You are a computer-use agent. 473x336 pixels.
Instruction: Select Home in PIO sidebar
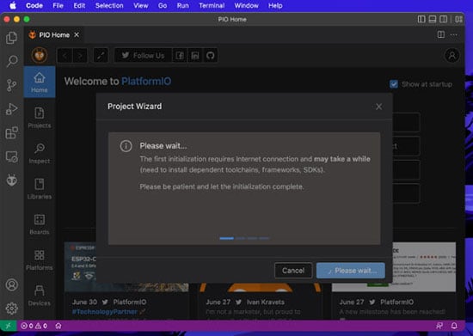pos(40,82)
